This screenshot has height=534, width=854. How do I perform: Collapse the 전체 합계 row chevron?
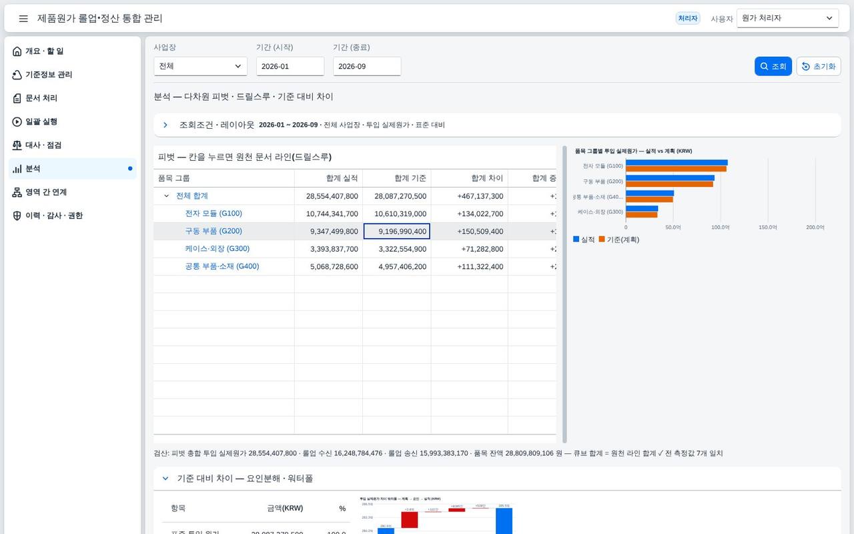(167, 196)
